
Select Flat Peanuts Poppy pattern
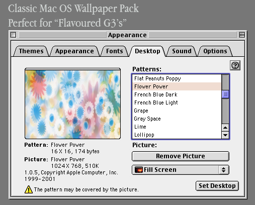177,78
